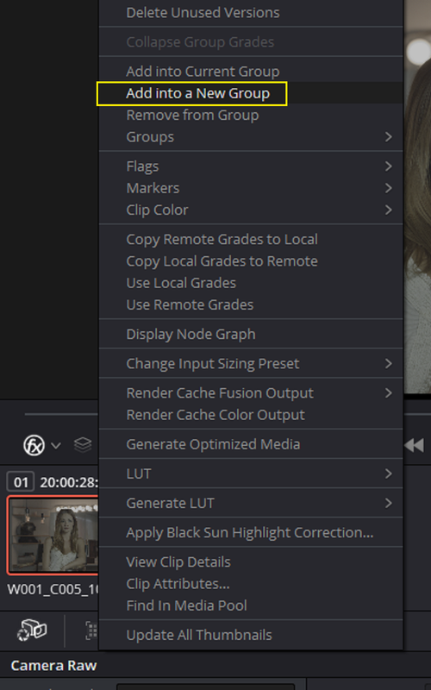Click the Camera Raw heading
Screen dimensions: 431x690
[x=53, y=665]
